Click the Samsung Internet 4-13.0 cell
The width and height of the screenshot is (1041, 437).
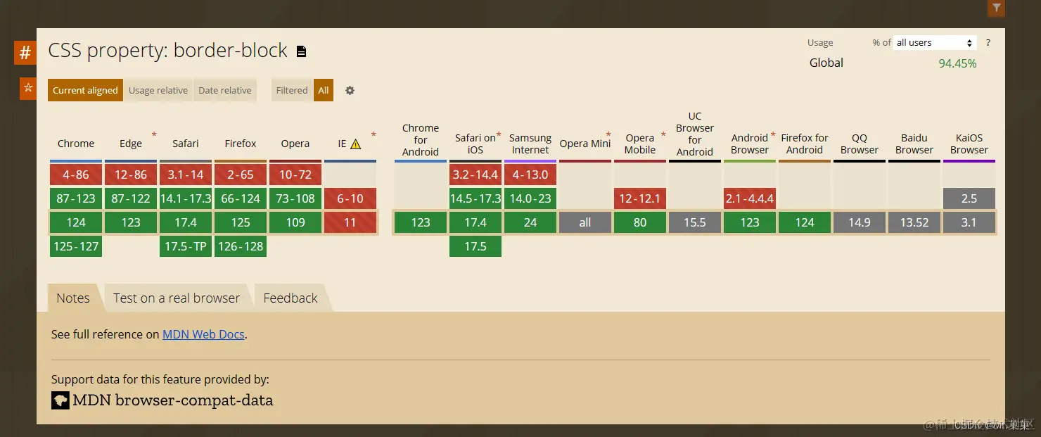[530, 175]
